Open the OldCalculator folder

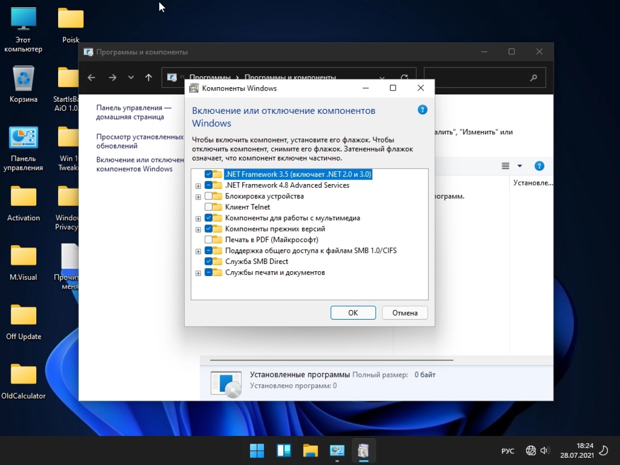[x=23, y=382]
